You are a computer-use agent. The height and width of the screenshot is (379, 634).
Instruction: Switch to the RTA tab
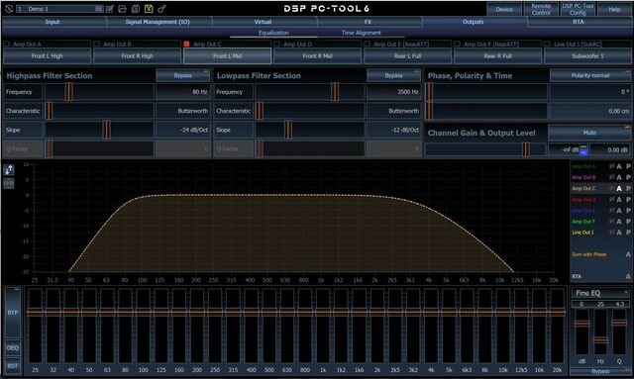(x=579, y=22)
